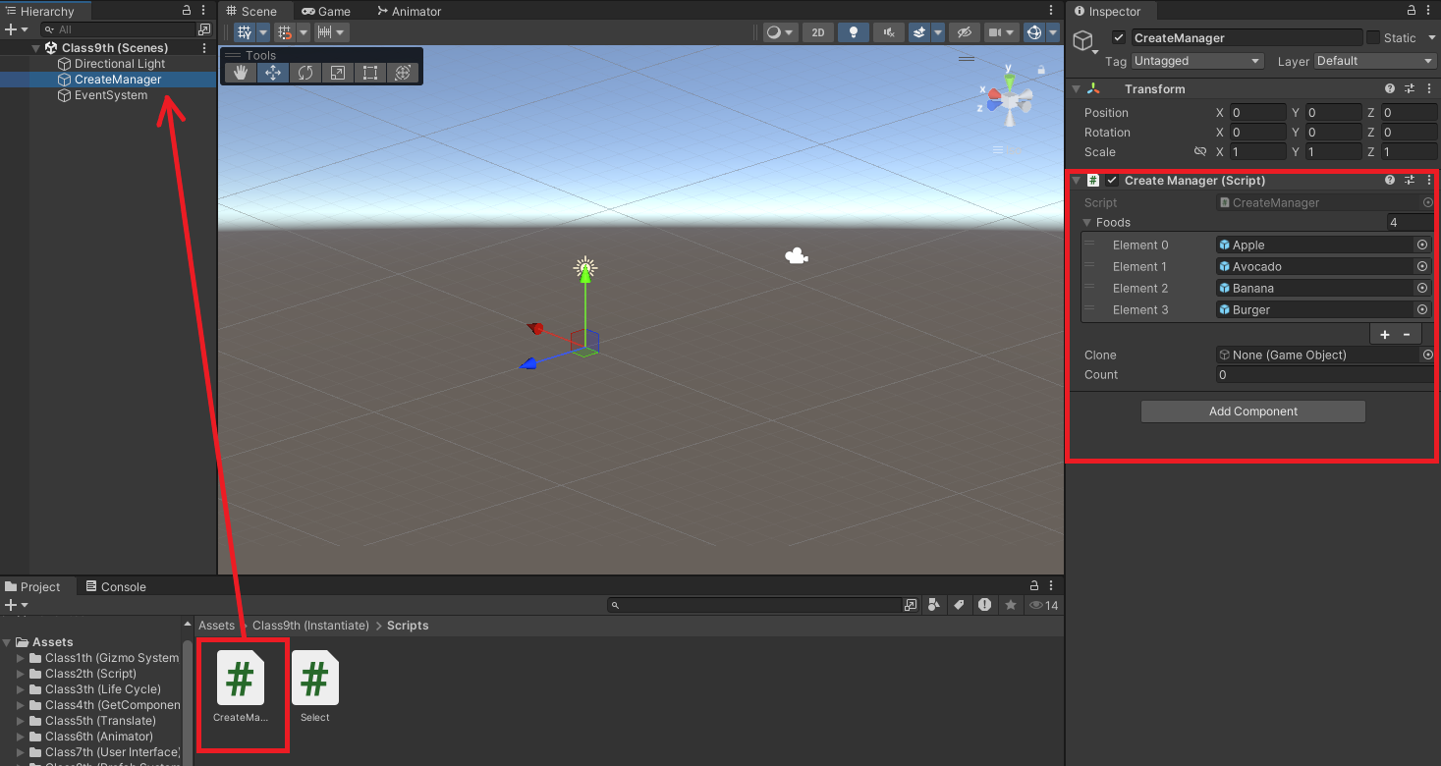Search by label tag icon in Project
The image size is (1441, 766).
pos(960,605)
